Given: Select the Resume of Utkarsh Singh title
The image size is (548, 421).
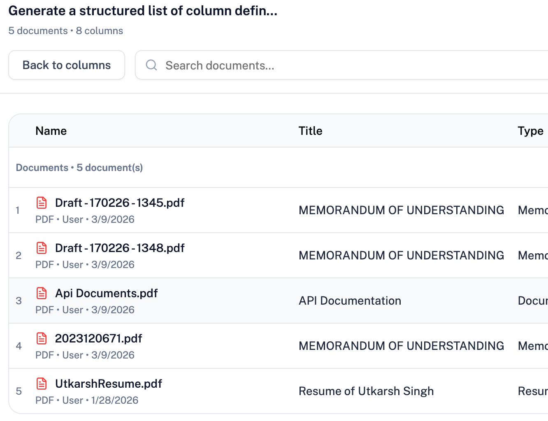Looking at the screenshot, I should point(366,391).
